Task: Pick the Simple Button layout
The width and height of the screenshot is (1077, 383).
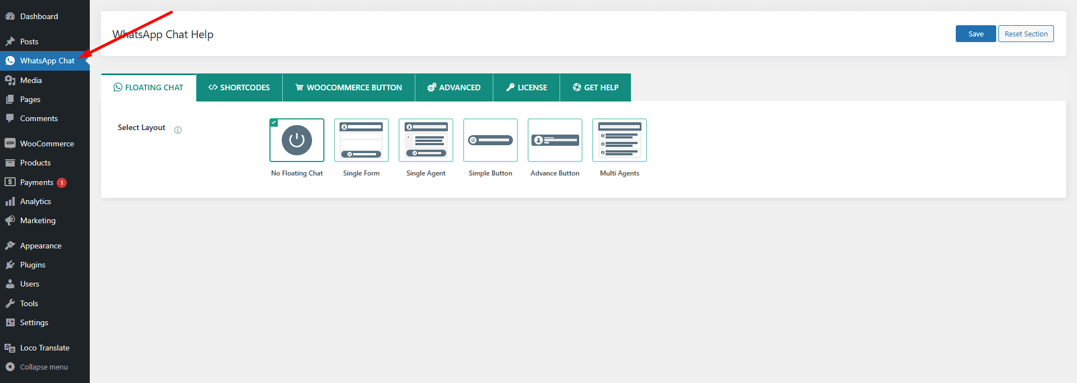Action: coord(491,140)
